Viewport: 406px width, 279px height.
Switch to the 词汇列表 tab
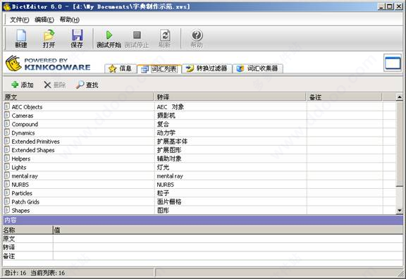tap(159, 69)
